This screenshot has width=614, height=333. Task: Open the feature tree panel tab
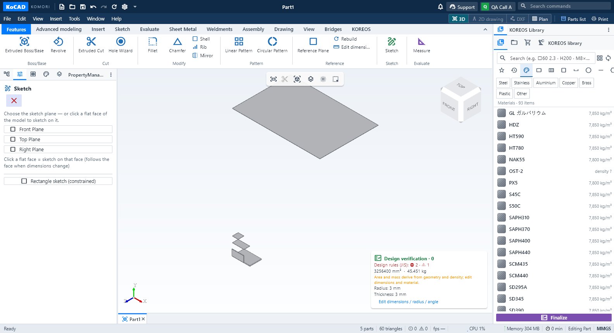coord(7,74)
